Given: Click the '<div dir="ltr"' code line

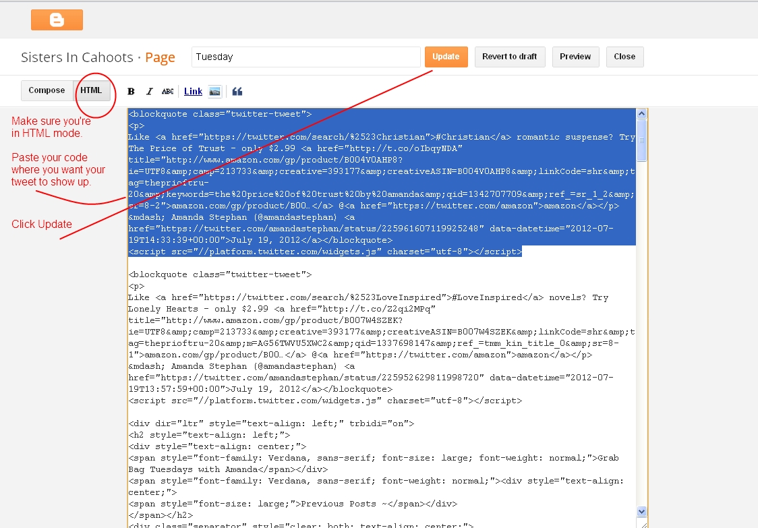Looking at the screenshot, I should (271, 423).
